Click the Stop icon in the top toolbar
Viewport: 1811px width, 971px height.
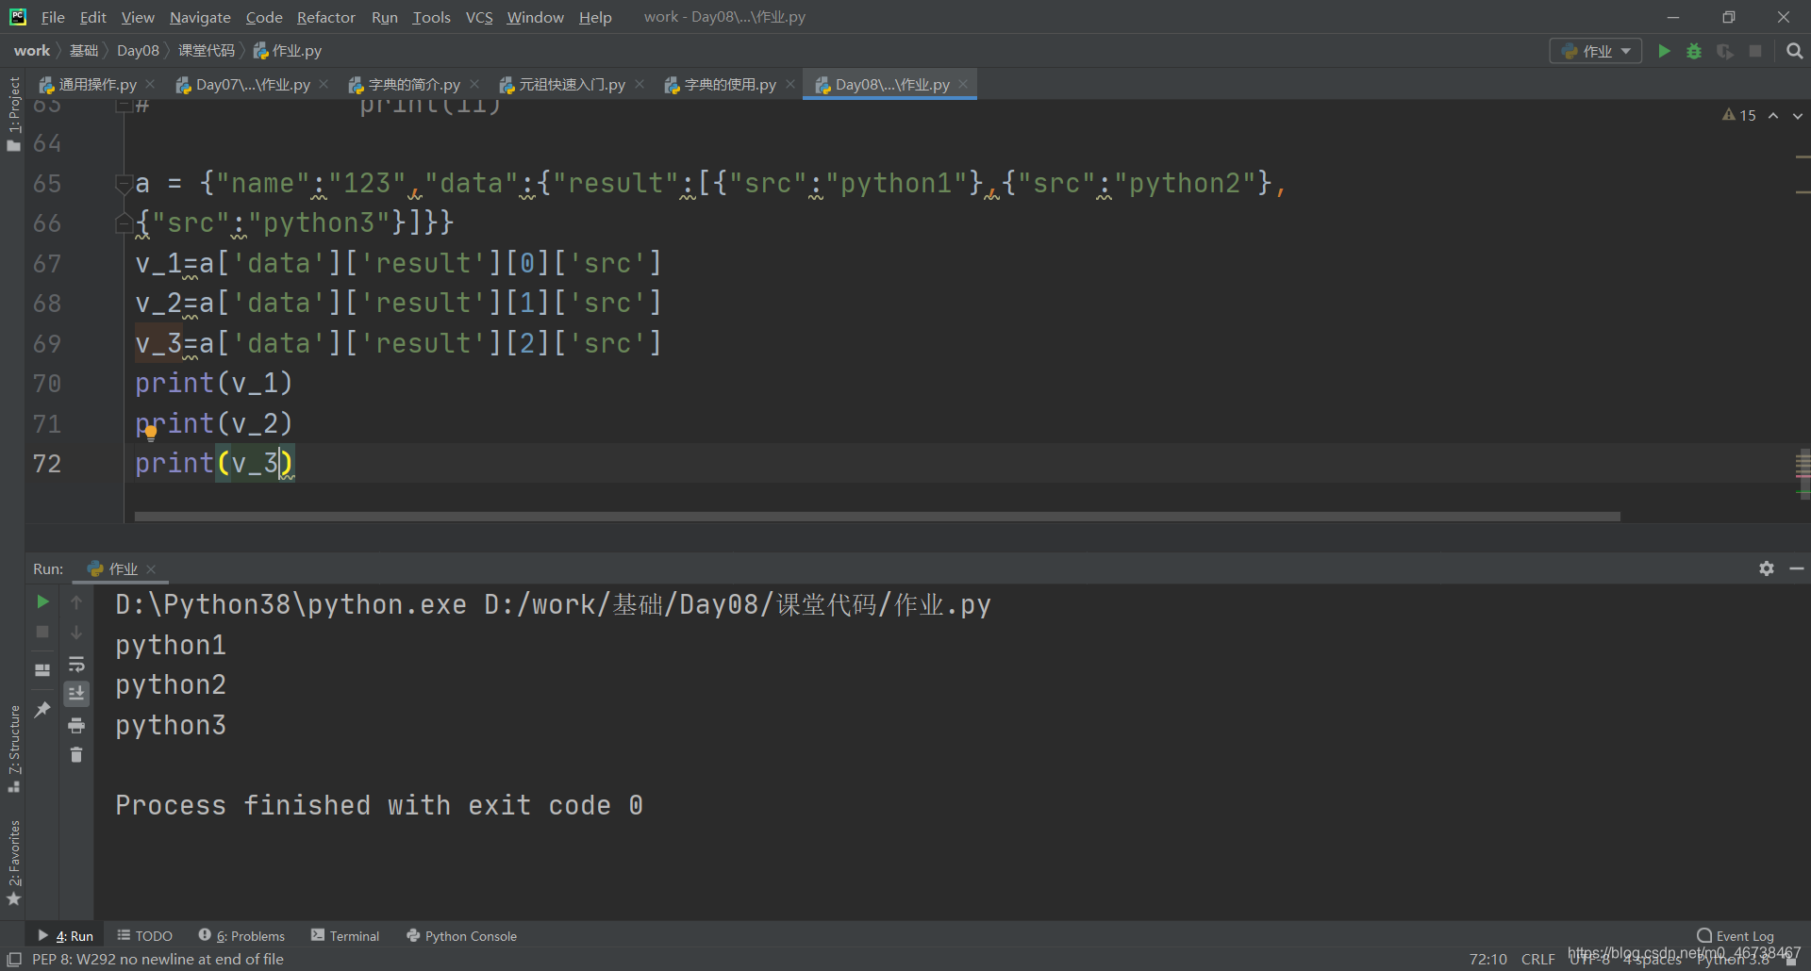pos(1755,51)
